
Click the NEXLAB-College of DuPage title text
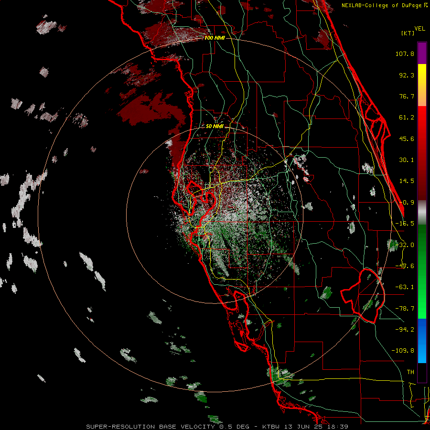[381, 5]
